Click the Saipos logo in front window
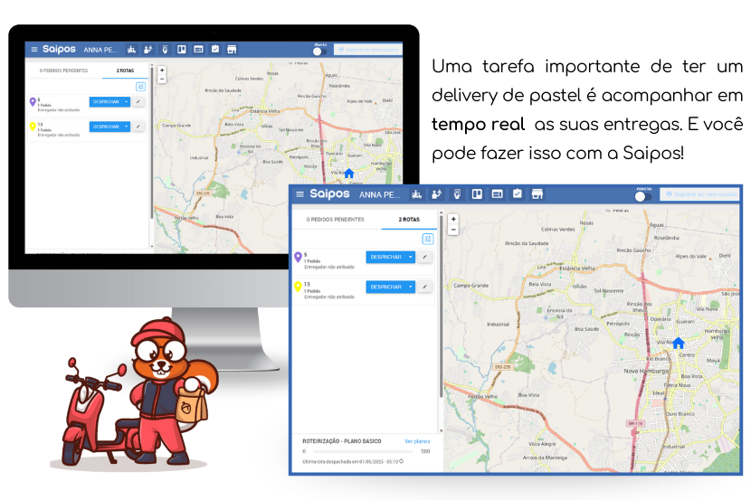Screen dimensions: 751x500 tap(329, 193)
